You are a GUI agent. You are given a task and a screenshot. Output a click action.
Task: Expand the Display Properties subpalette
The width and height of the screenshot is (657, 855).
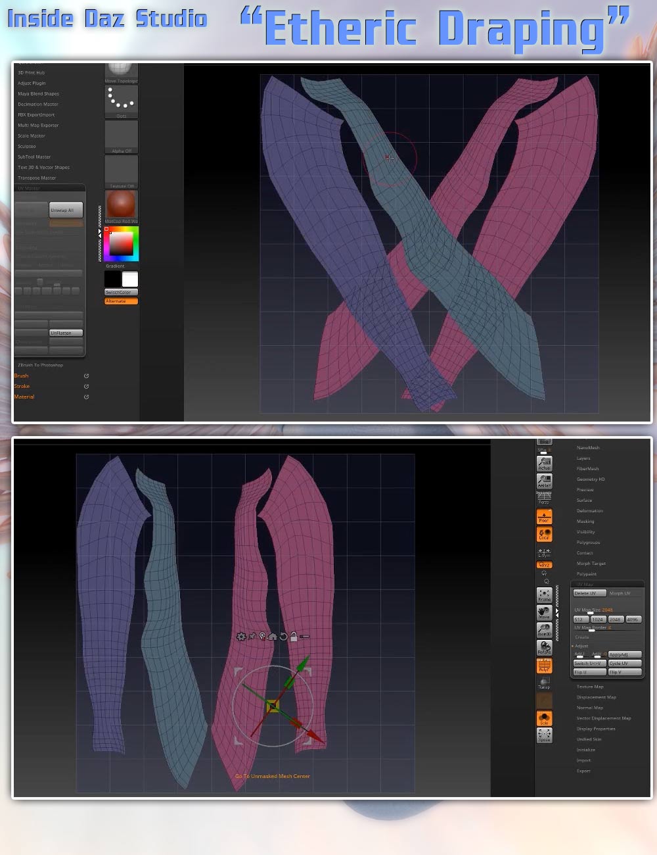click(596, 729)
